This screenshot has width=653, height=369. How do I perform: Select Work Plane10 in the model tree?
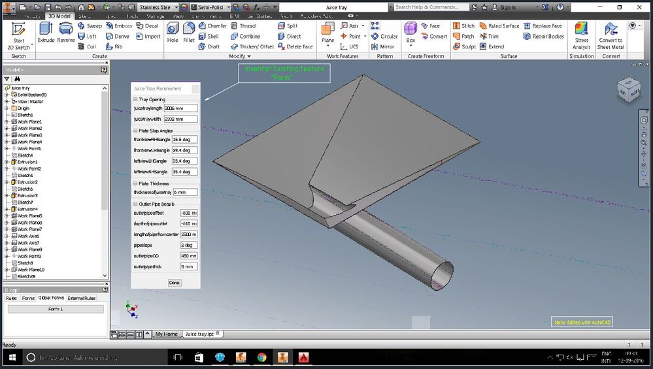[x=27, y=270]
